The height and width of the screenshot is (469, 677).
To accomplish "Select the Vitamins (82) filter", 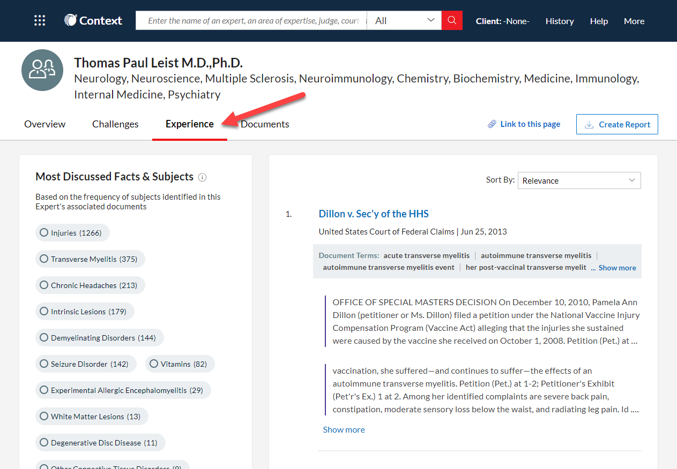I will coord(180,364).
